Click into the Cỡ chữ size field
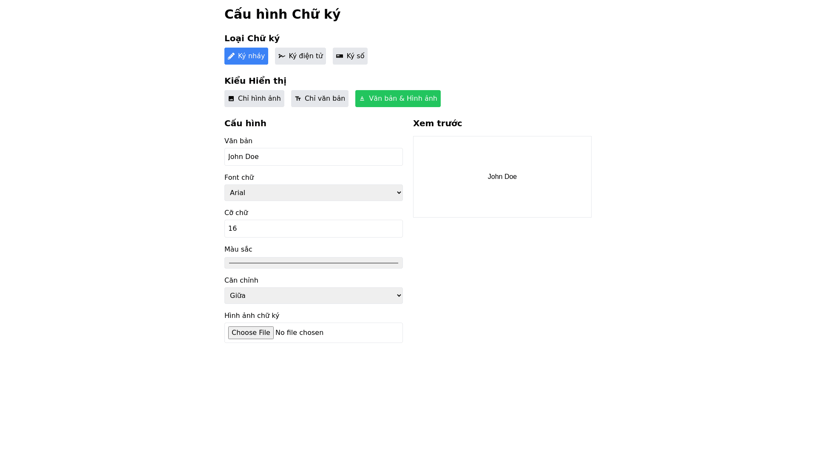 point(314,229)
